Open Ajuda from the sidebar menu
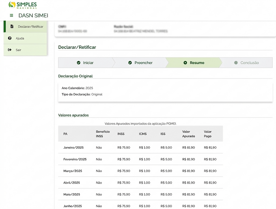This screenshot has width=276, height=209. coord(25,38)
